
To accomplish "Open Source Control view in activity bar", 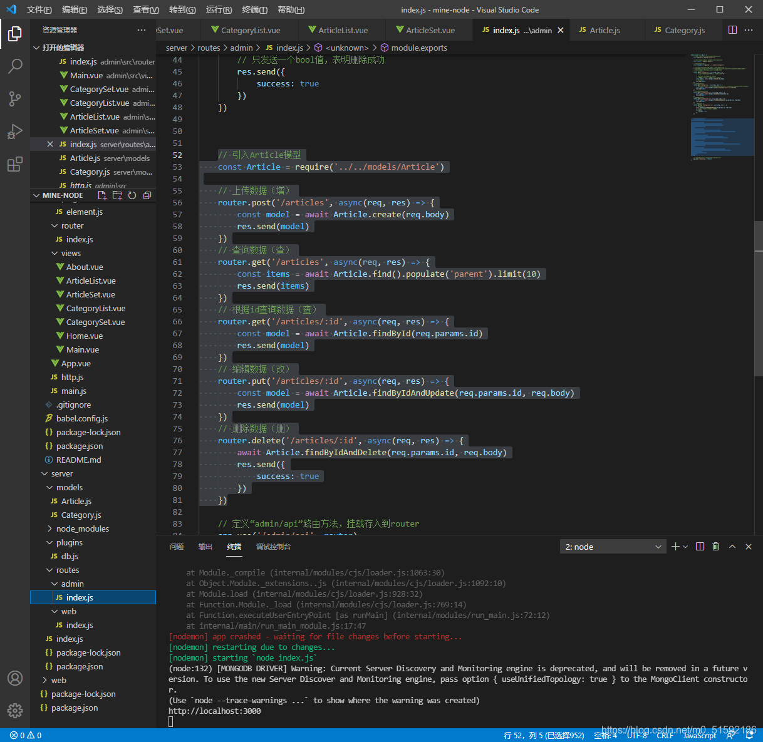I will [x=15, y=98].
